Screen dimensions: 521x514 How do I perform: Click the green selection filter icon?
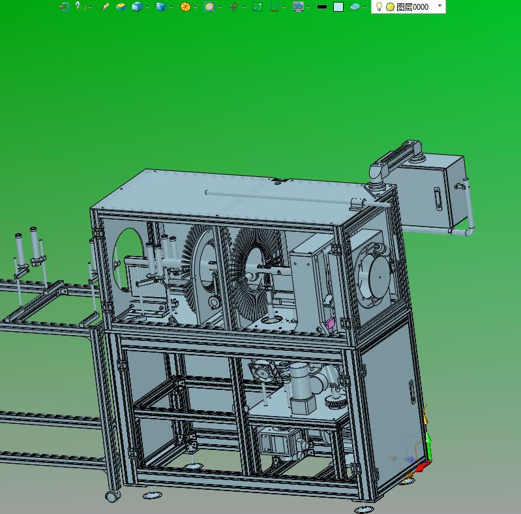(258, 7)
